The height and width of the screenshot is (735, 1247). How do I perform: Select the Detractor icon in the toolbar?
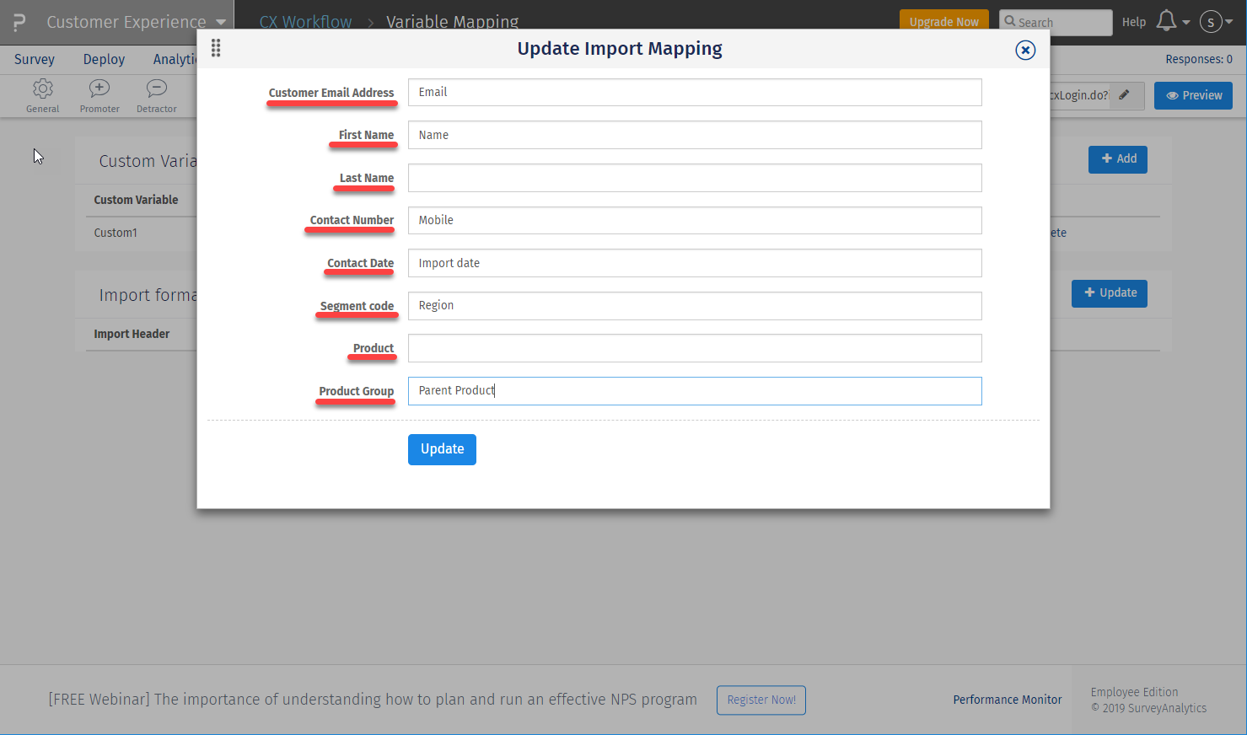pos(156,95)
